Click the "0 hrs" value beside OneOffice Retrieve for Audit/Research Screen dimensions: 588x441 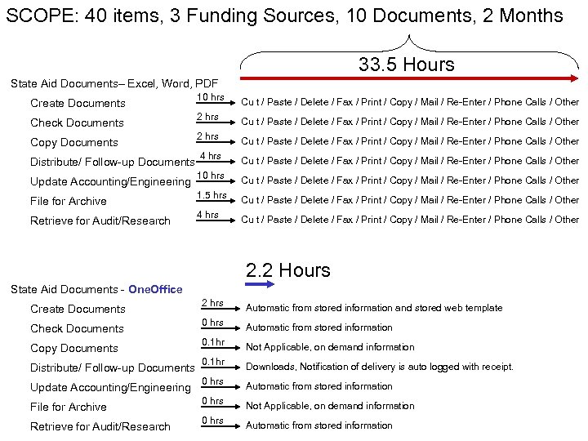(212, 421)
